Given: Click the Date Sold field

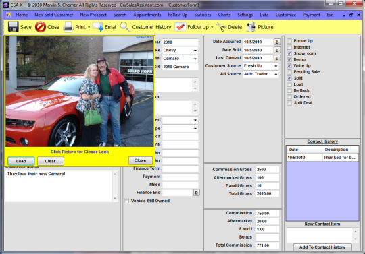Looking at the screenshot, I should click(258, 50).
